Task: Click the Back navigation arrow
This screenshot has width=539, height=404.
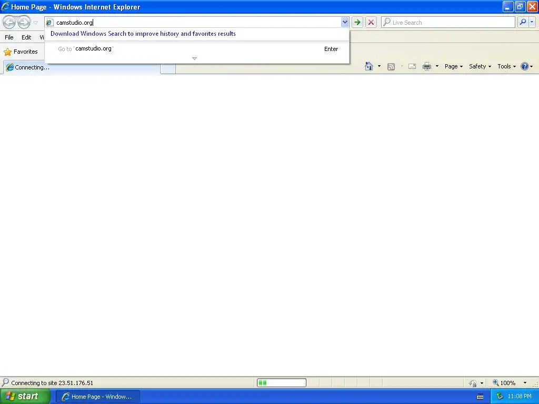Action: [x=9, y=23]
